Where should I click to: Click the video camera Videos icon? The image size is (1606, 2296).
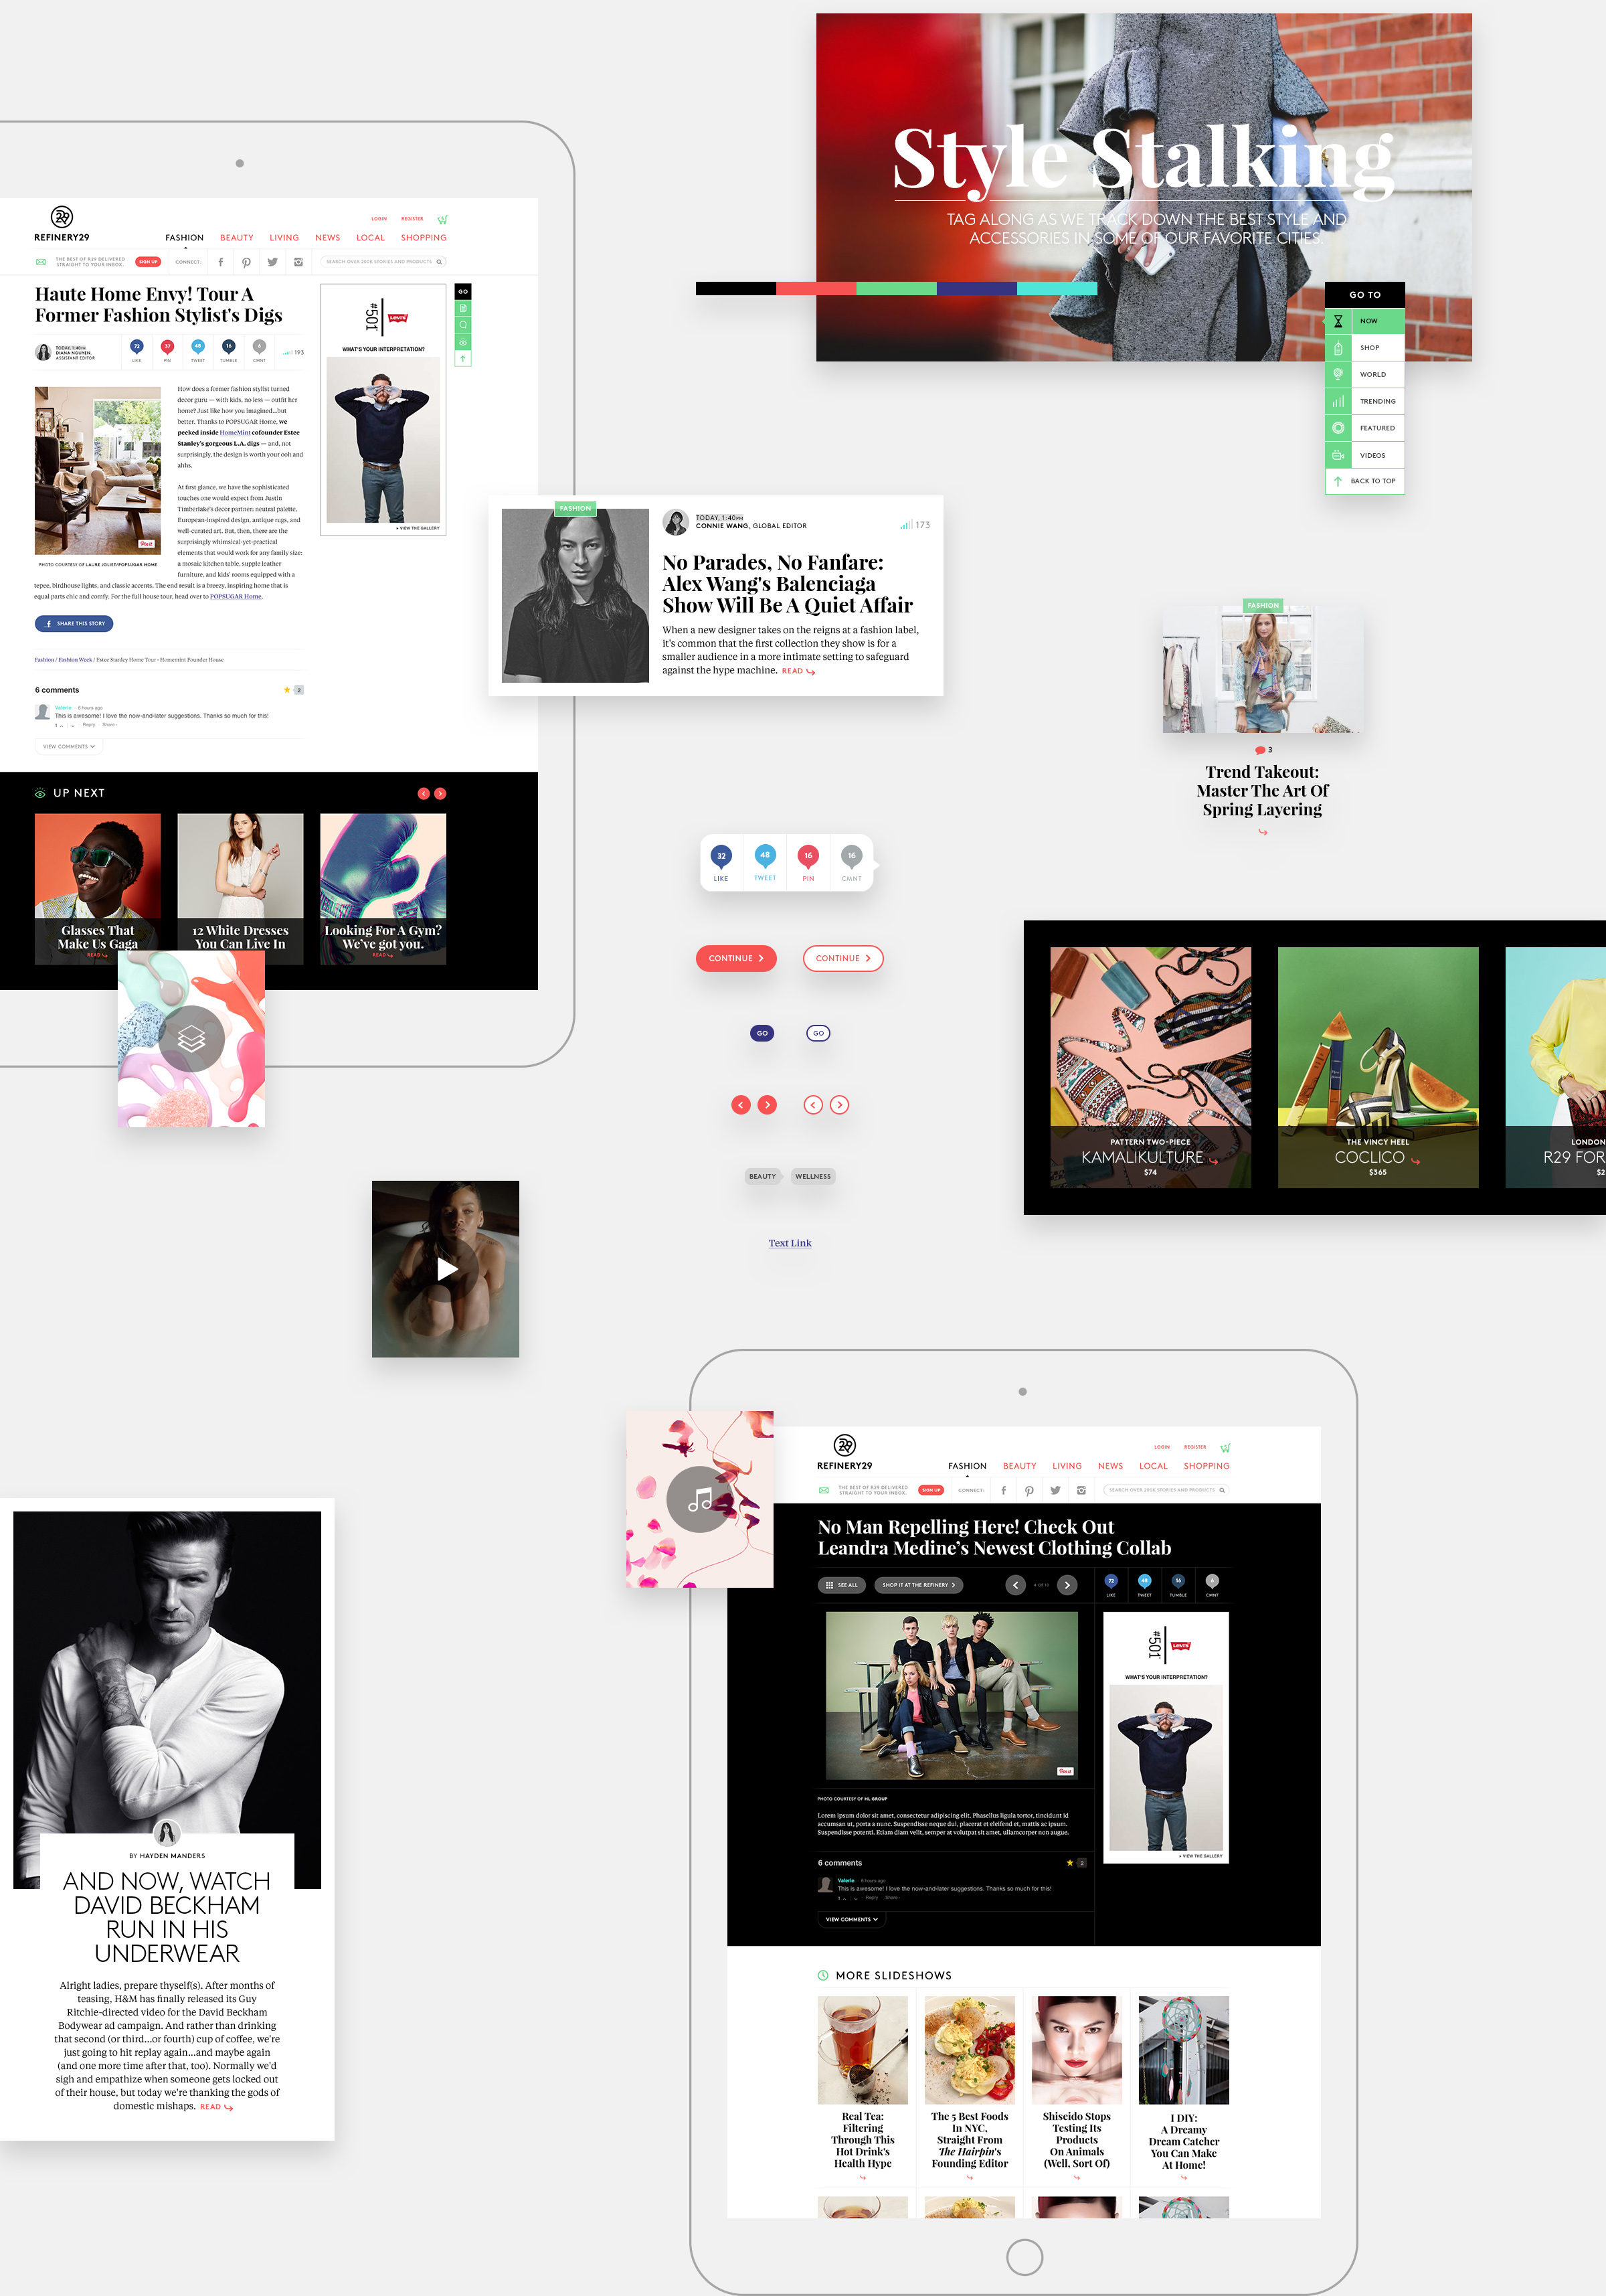click(1337, 455)
